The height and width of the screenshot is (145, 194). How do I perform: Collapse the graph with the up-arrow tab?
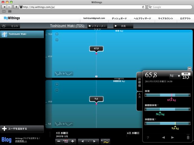[x=119, y=79]
